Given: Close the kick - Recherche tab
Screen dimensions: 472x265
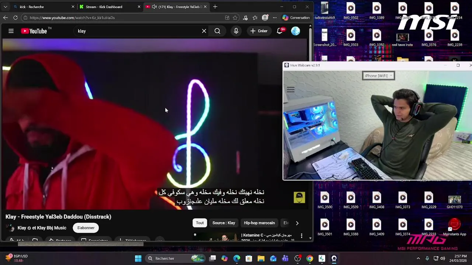Looking at the screenshot, I should 73,7.
